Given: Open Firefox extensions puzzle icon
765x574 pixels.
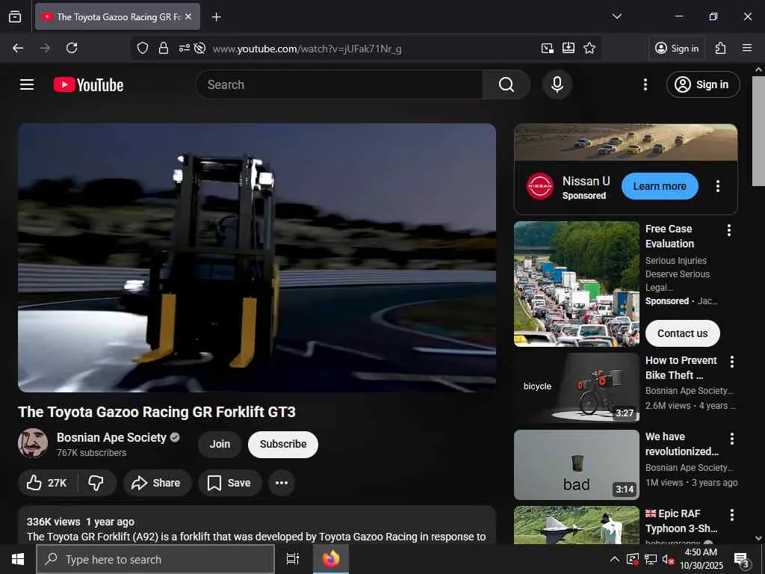Looking at the screenshot, I should pyautogui.click(x=721, y=48).
